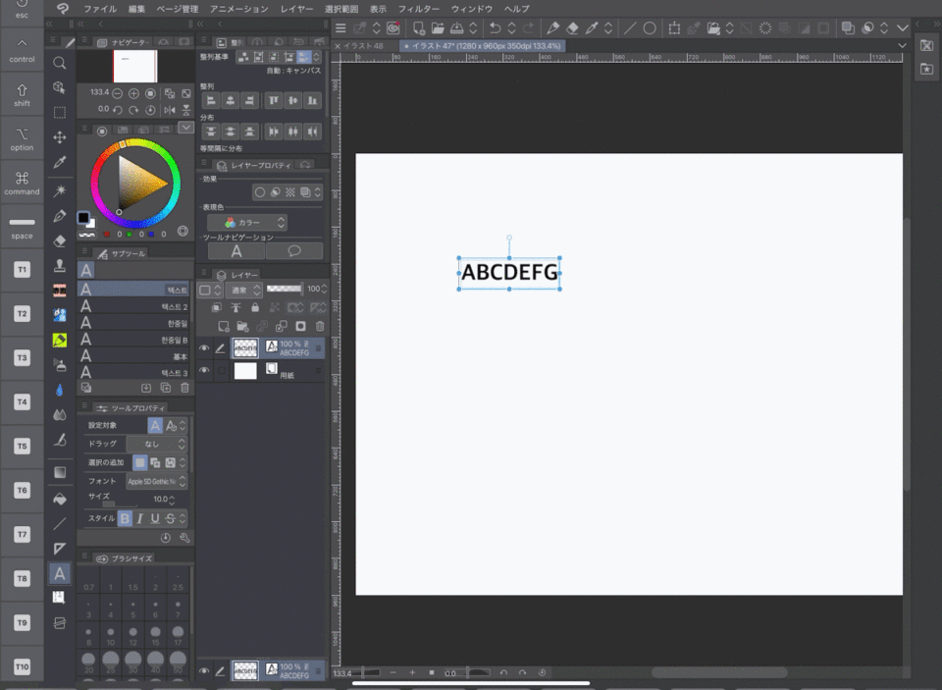
Task: Open the レイヤー menu
Action: click(x=296, y=9)
